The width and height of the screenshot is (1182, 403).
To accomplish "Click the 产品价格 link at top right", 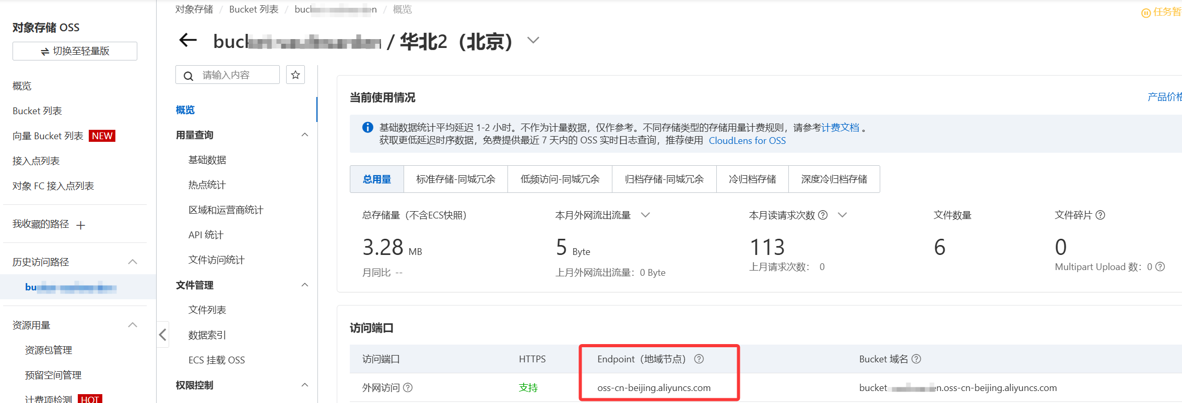I will click(x=1164, y=97).
